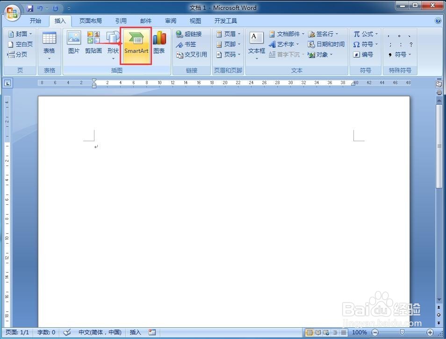Open the 页码 page number dropdown
The image size is (446, 339).
[x=229, y=54]
